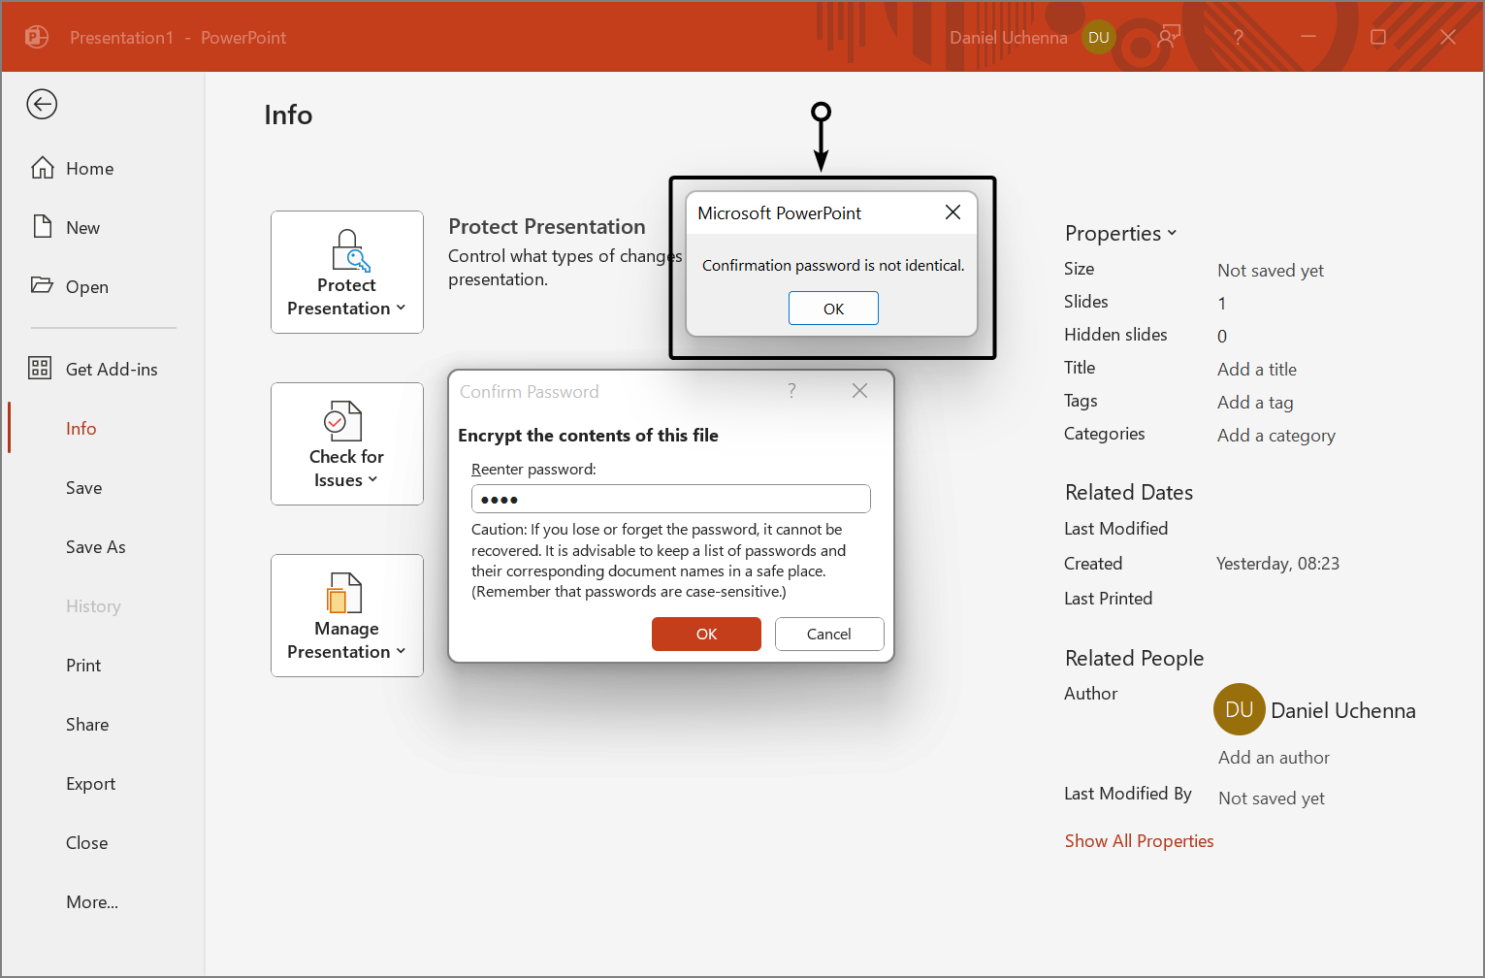Select Export from the sidebar
Viewport: 1485px width, 978px height.
coord(90,783)
